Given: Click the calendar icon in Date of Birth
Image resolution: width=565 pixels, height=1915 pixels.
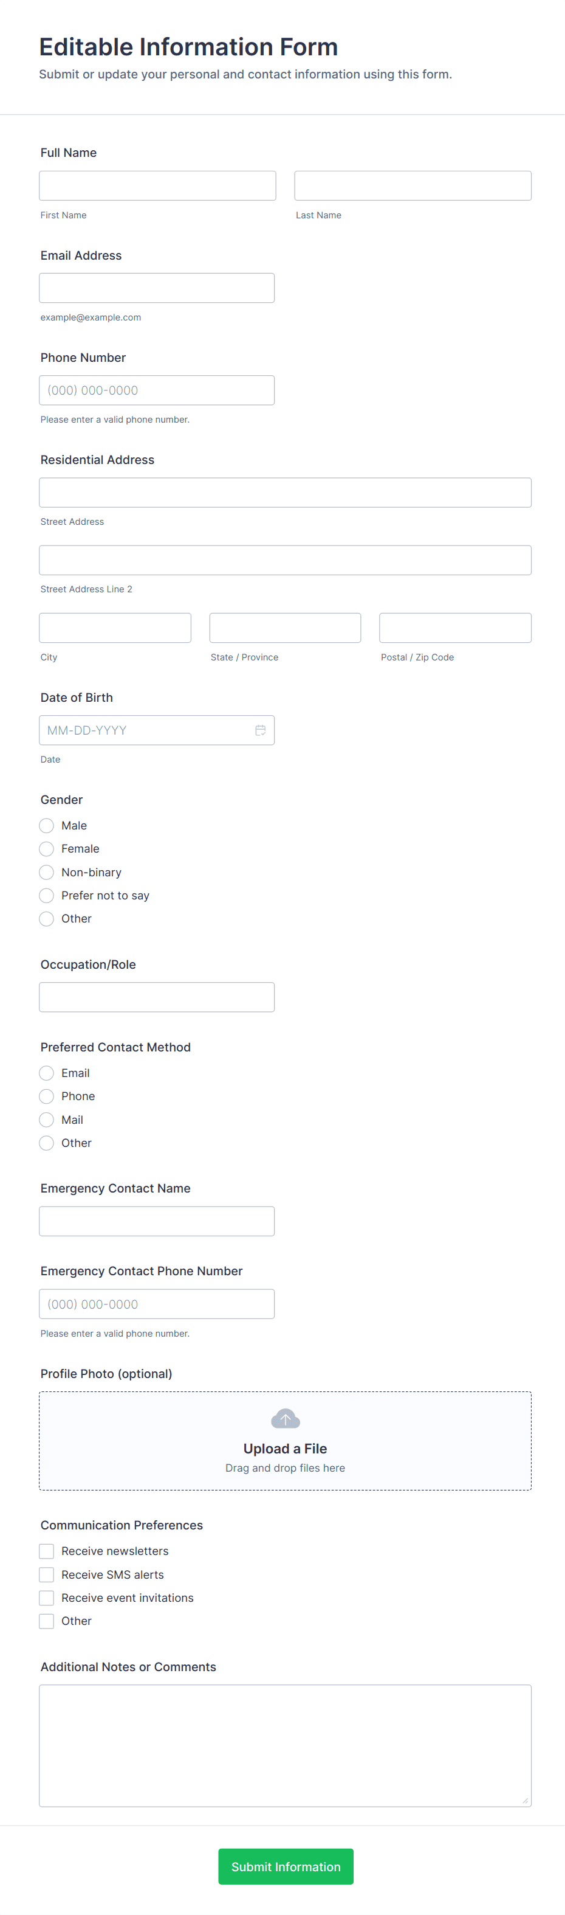Looking at the screenshot, I should click(x=260, y=730).
